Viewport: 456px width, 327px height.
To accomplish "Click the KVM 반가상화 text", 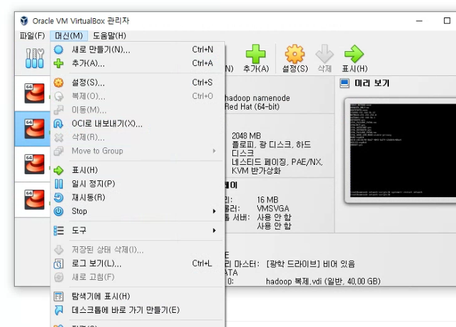I will 257,170.
